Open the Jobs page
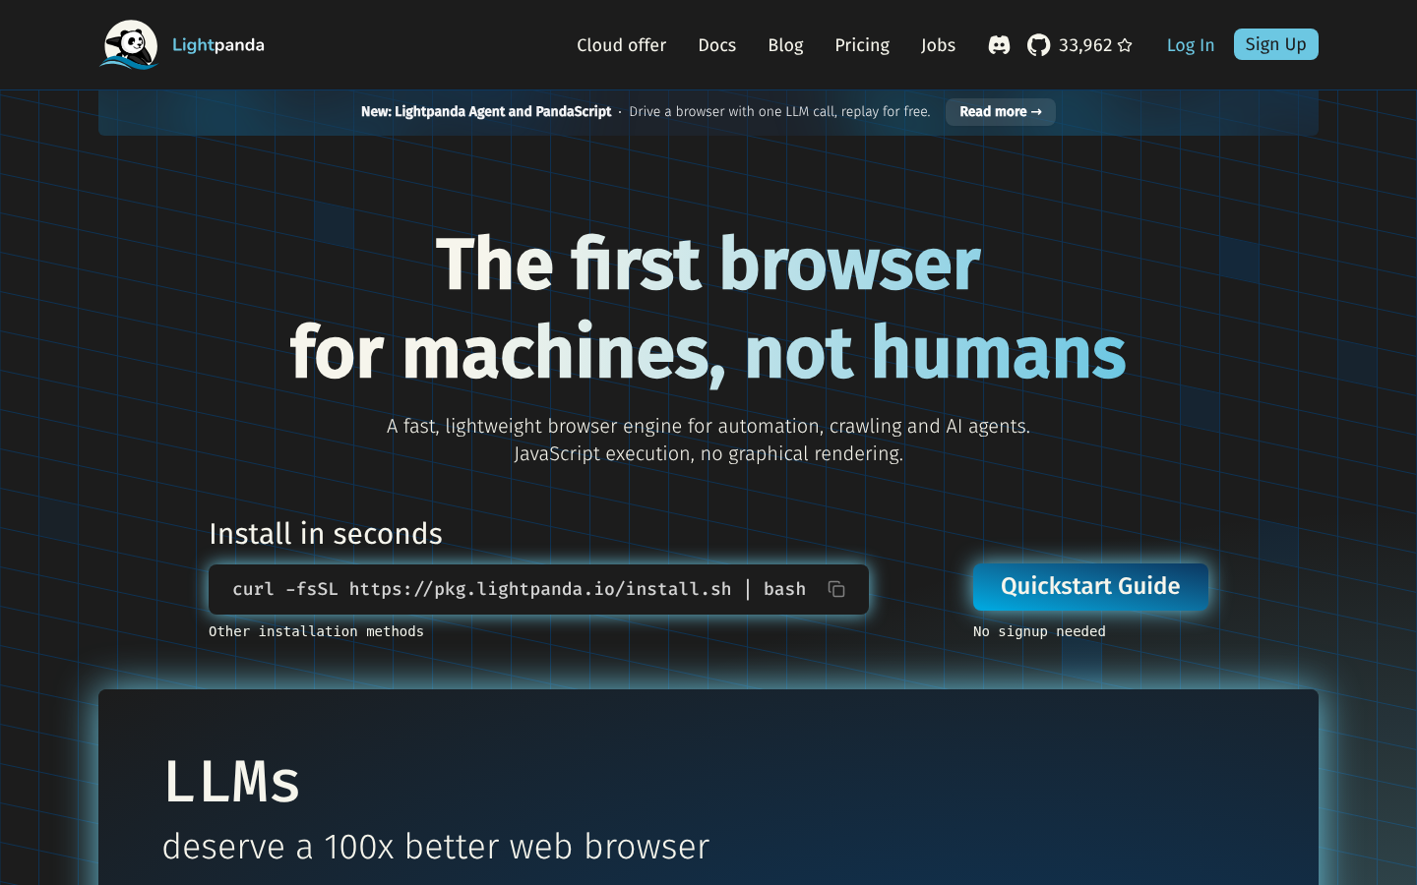1417x885 pixels. point(938,45)
